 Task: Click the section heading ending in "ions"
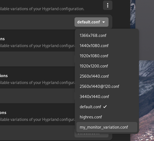click(x=4, y=76)
